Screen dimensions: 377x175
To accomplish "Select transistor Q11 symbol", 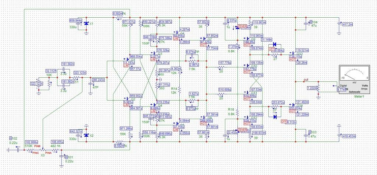I will (248, 92).
